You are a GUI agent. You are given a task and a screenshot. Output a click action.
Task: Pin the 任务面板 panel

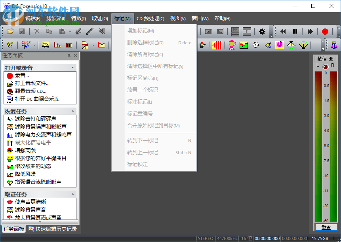pos(69,56)
